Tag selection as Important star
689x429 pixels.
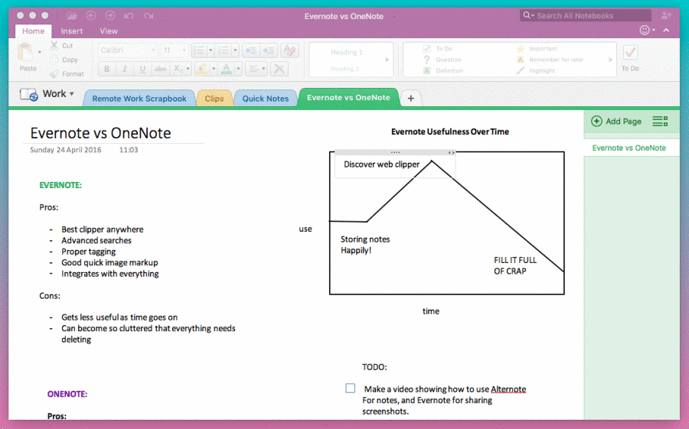[536, 49]
